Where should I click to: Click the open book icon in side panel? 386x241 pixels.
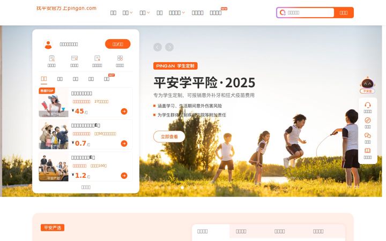tap(368, 150)
